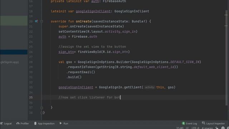Click the green Event Log notification badge
This screenshot has height=129, width=229.
pyautogui.click(x=183, y=123)
